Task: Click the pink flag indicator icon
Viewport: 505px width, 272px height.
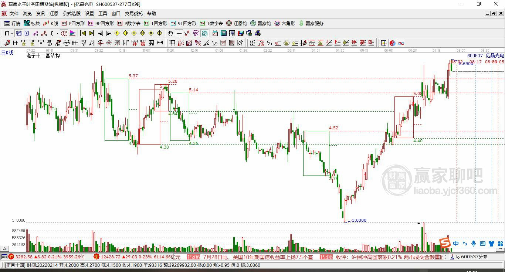Action: coord(72,33)
